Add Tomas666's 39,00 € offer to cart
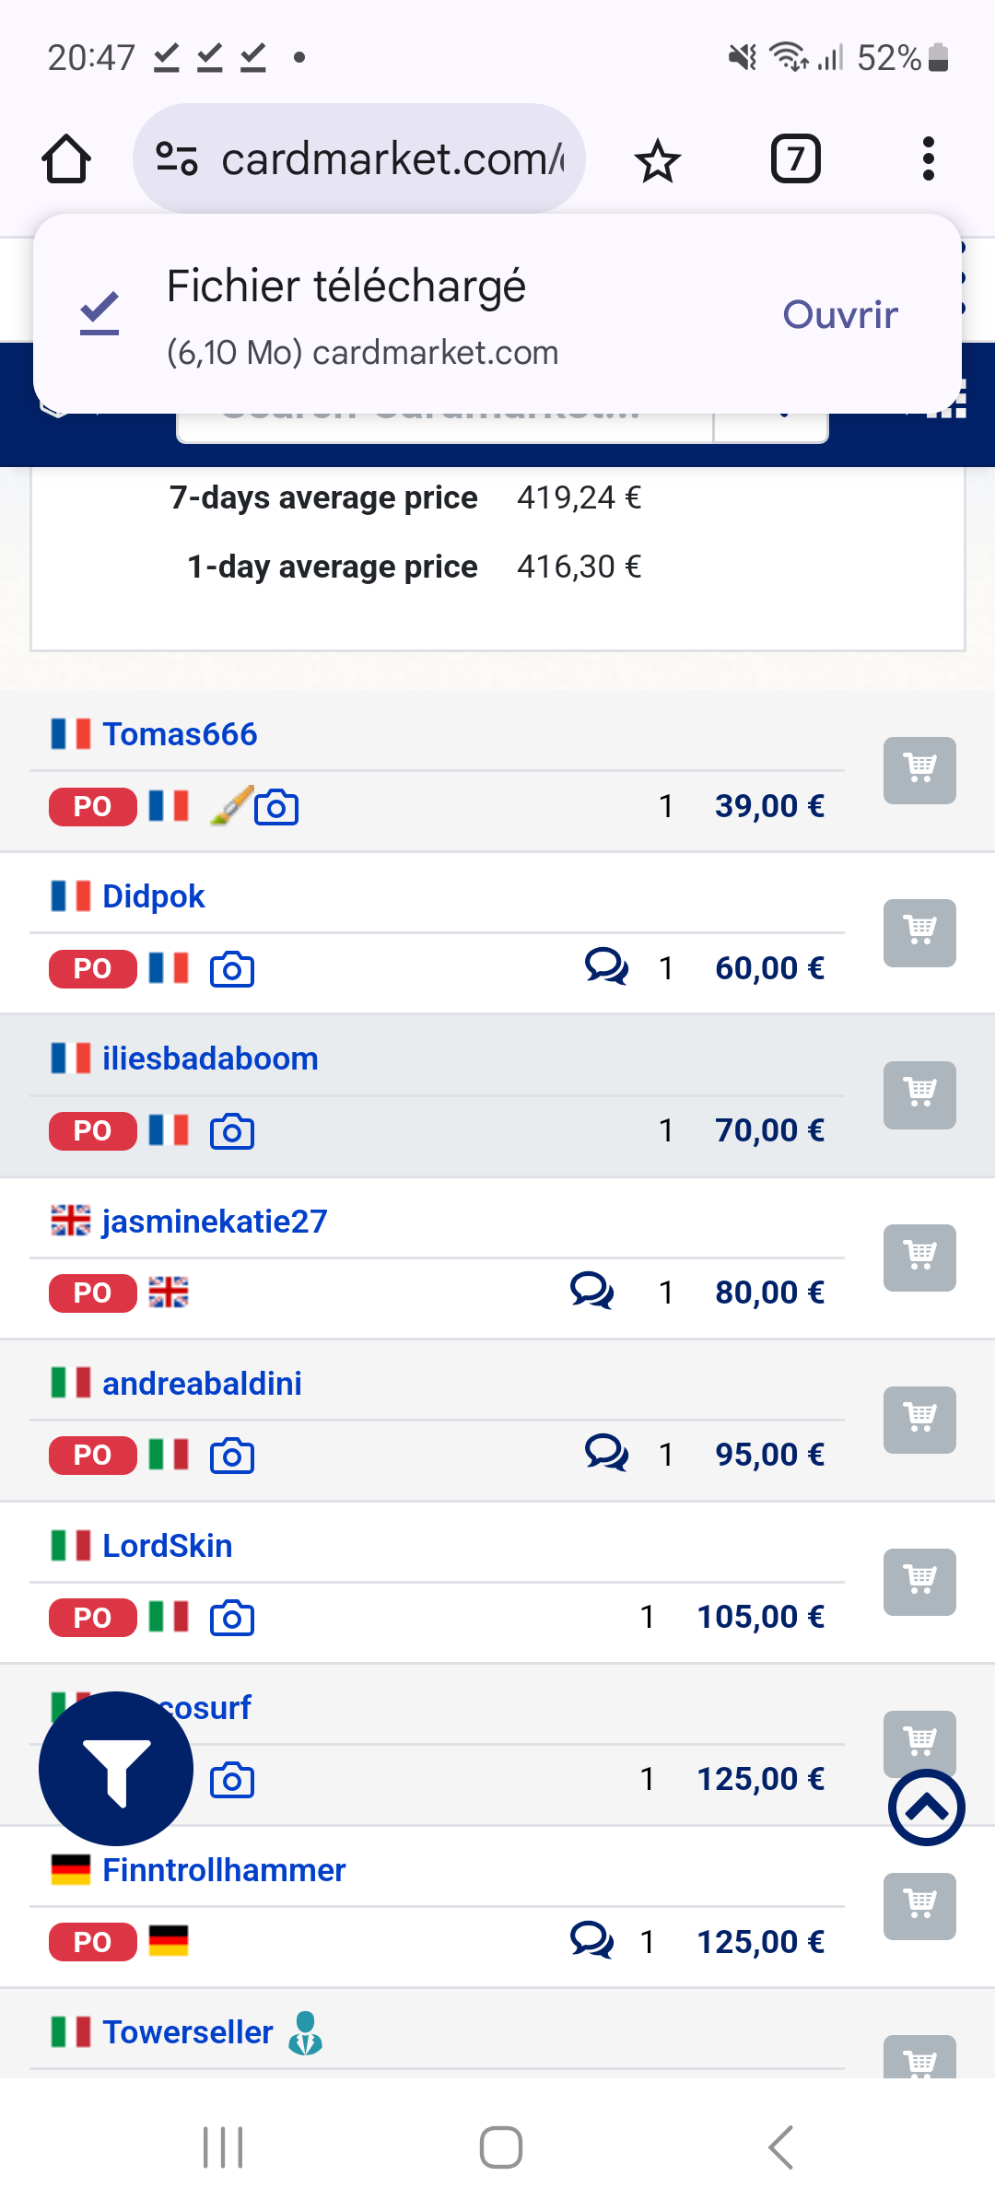995x2211 pixels. tap(919, 770)
